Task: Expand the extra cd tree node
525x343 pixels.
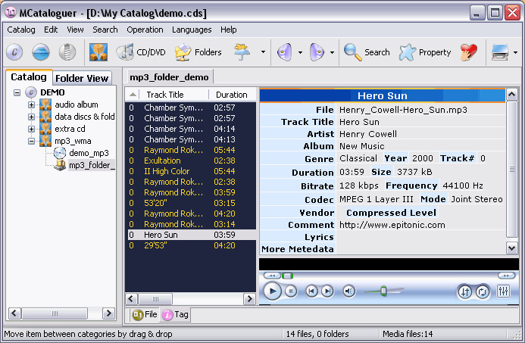Action: (32, 129)
